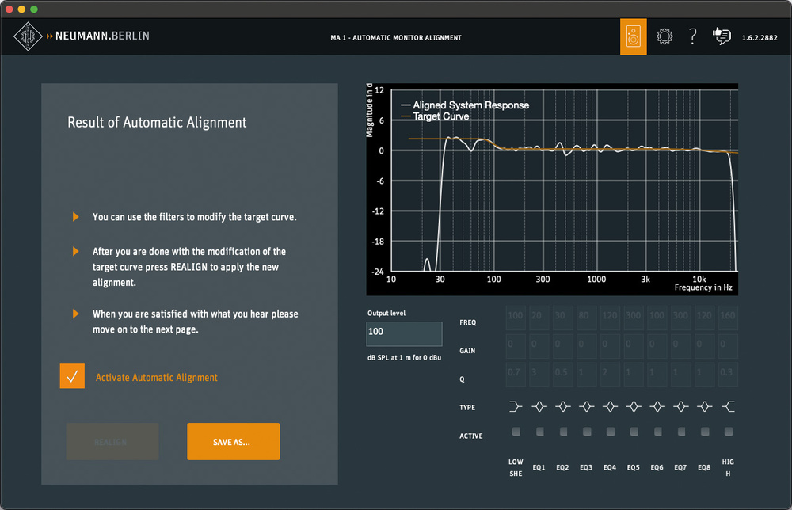
Task: Click the Neumann diamond logo
Action: tap(29, 36)
